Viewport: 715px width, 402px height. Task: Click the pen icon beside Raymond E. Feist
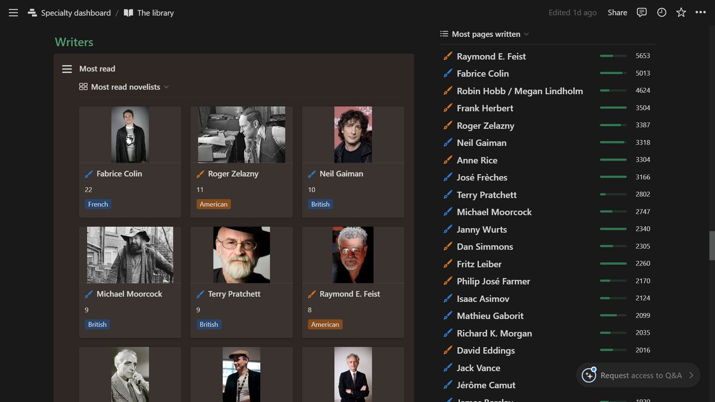coord(447,56)
